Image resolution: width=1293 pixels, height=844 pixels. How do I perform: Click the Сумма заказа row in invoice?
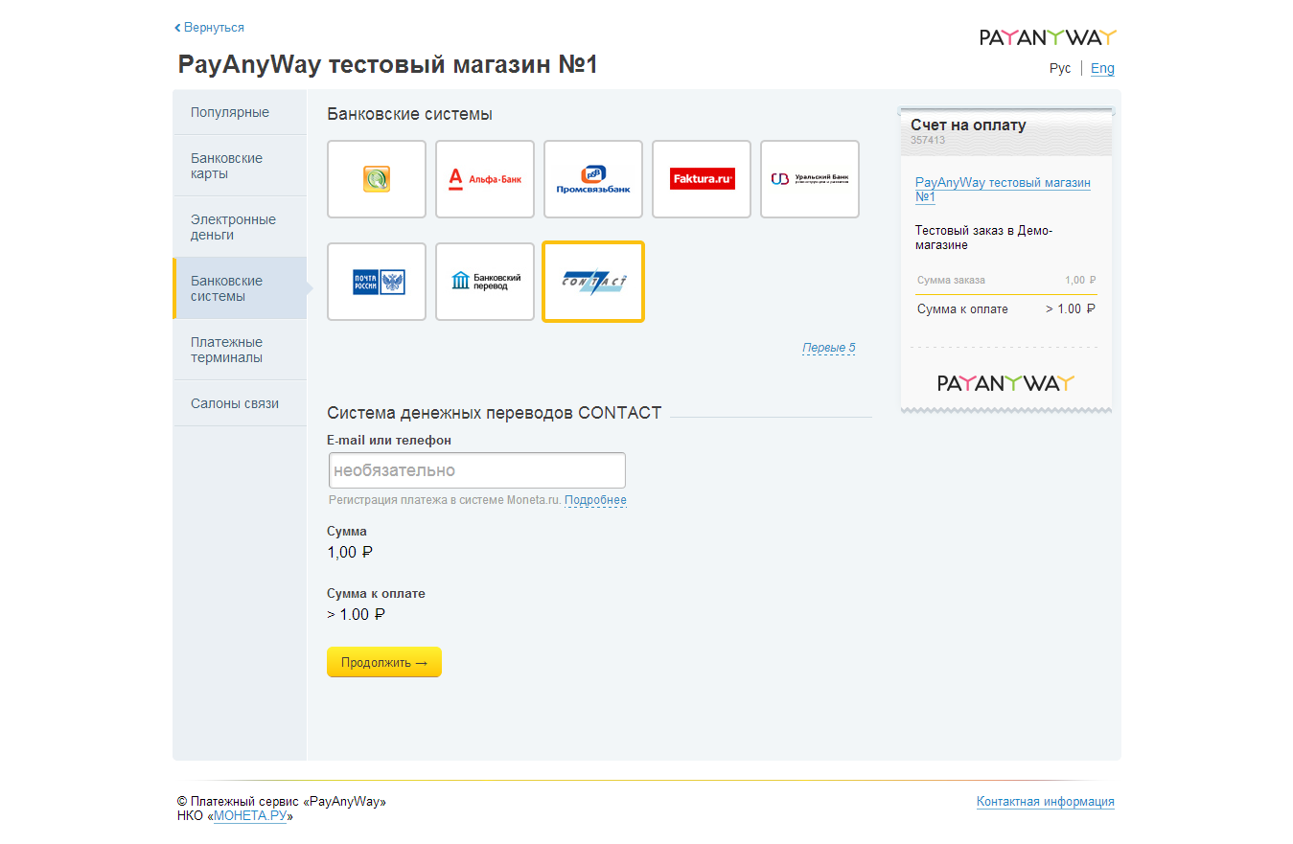pos(1005,280)
